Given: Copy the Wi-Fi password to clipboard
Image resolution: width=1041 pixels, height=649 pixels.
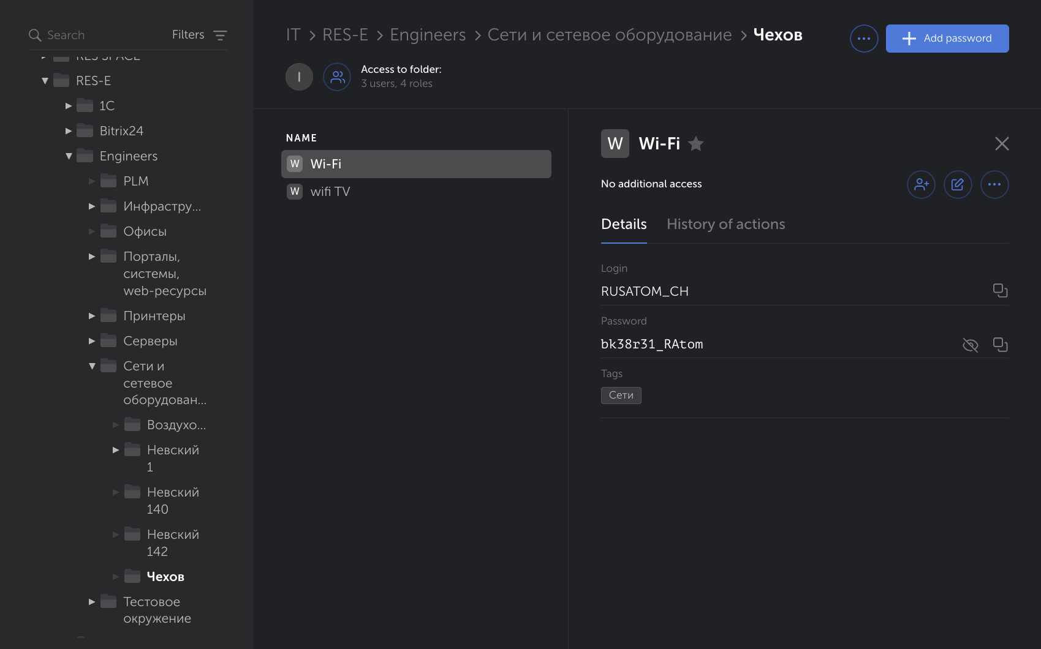Looking at the screenshot, I should [1000, 345].
